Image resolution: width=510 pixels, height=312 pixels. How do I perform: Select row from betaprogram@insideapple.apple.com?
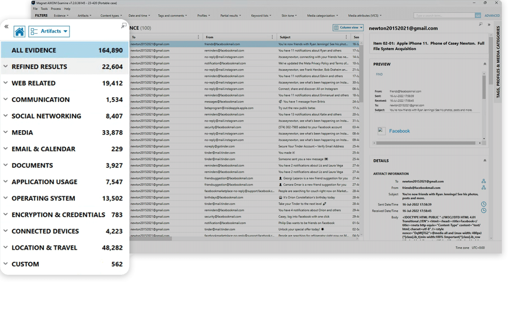[245, 108]
